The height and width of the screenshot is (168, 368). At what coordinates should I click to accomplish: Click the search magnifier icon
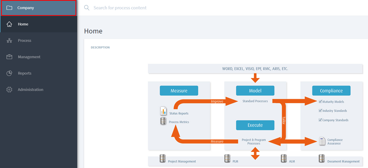pyautogui.click(x=87, y=8)
